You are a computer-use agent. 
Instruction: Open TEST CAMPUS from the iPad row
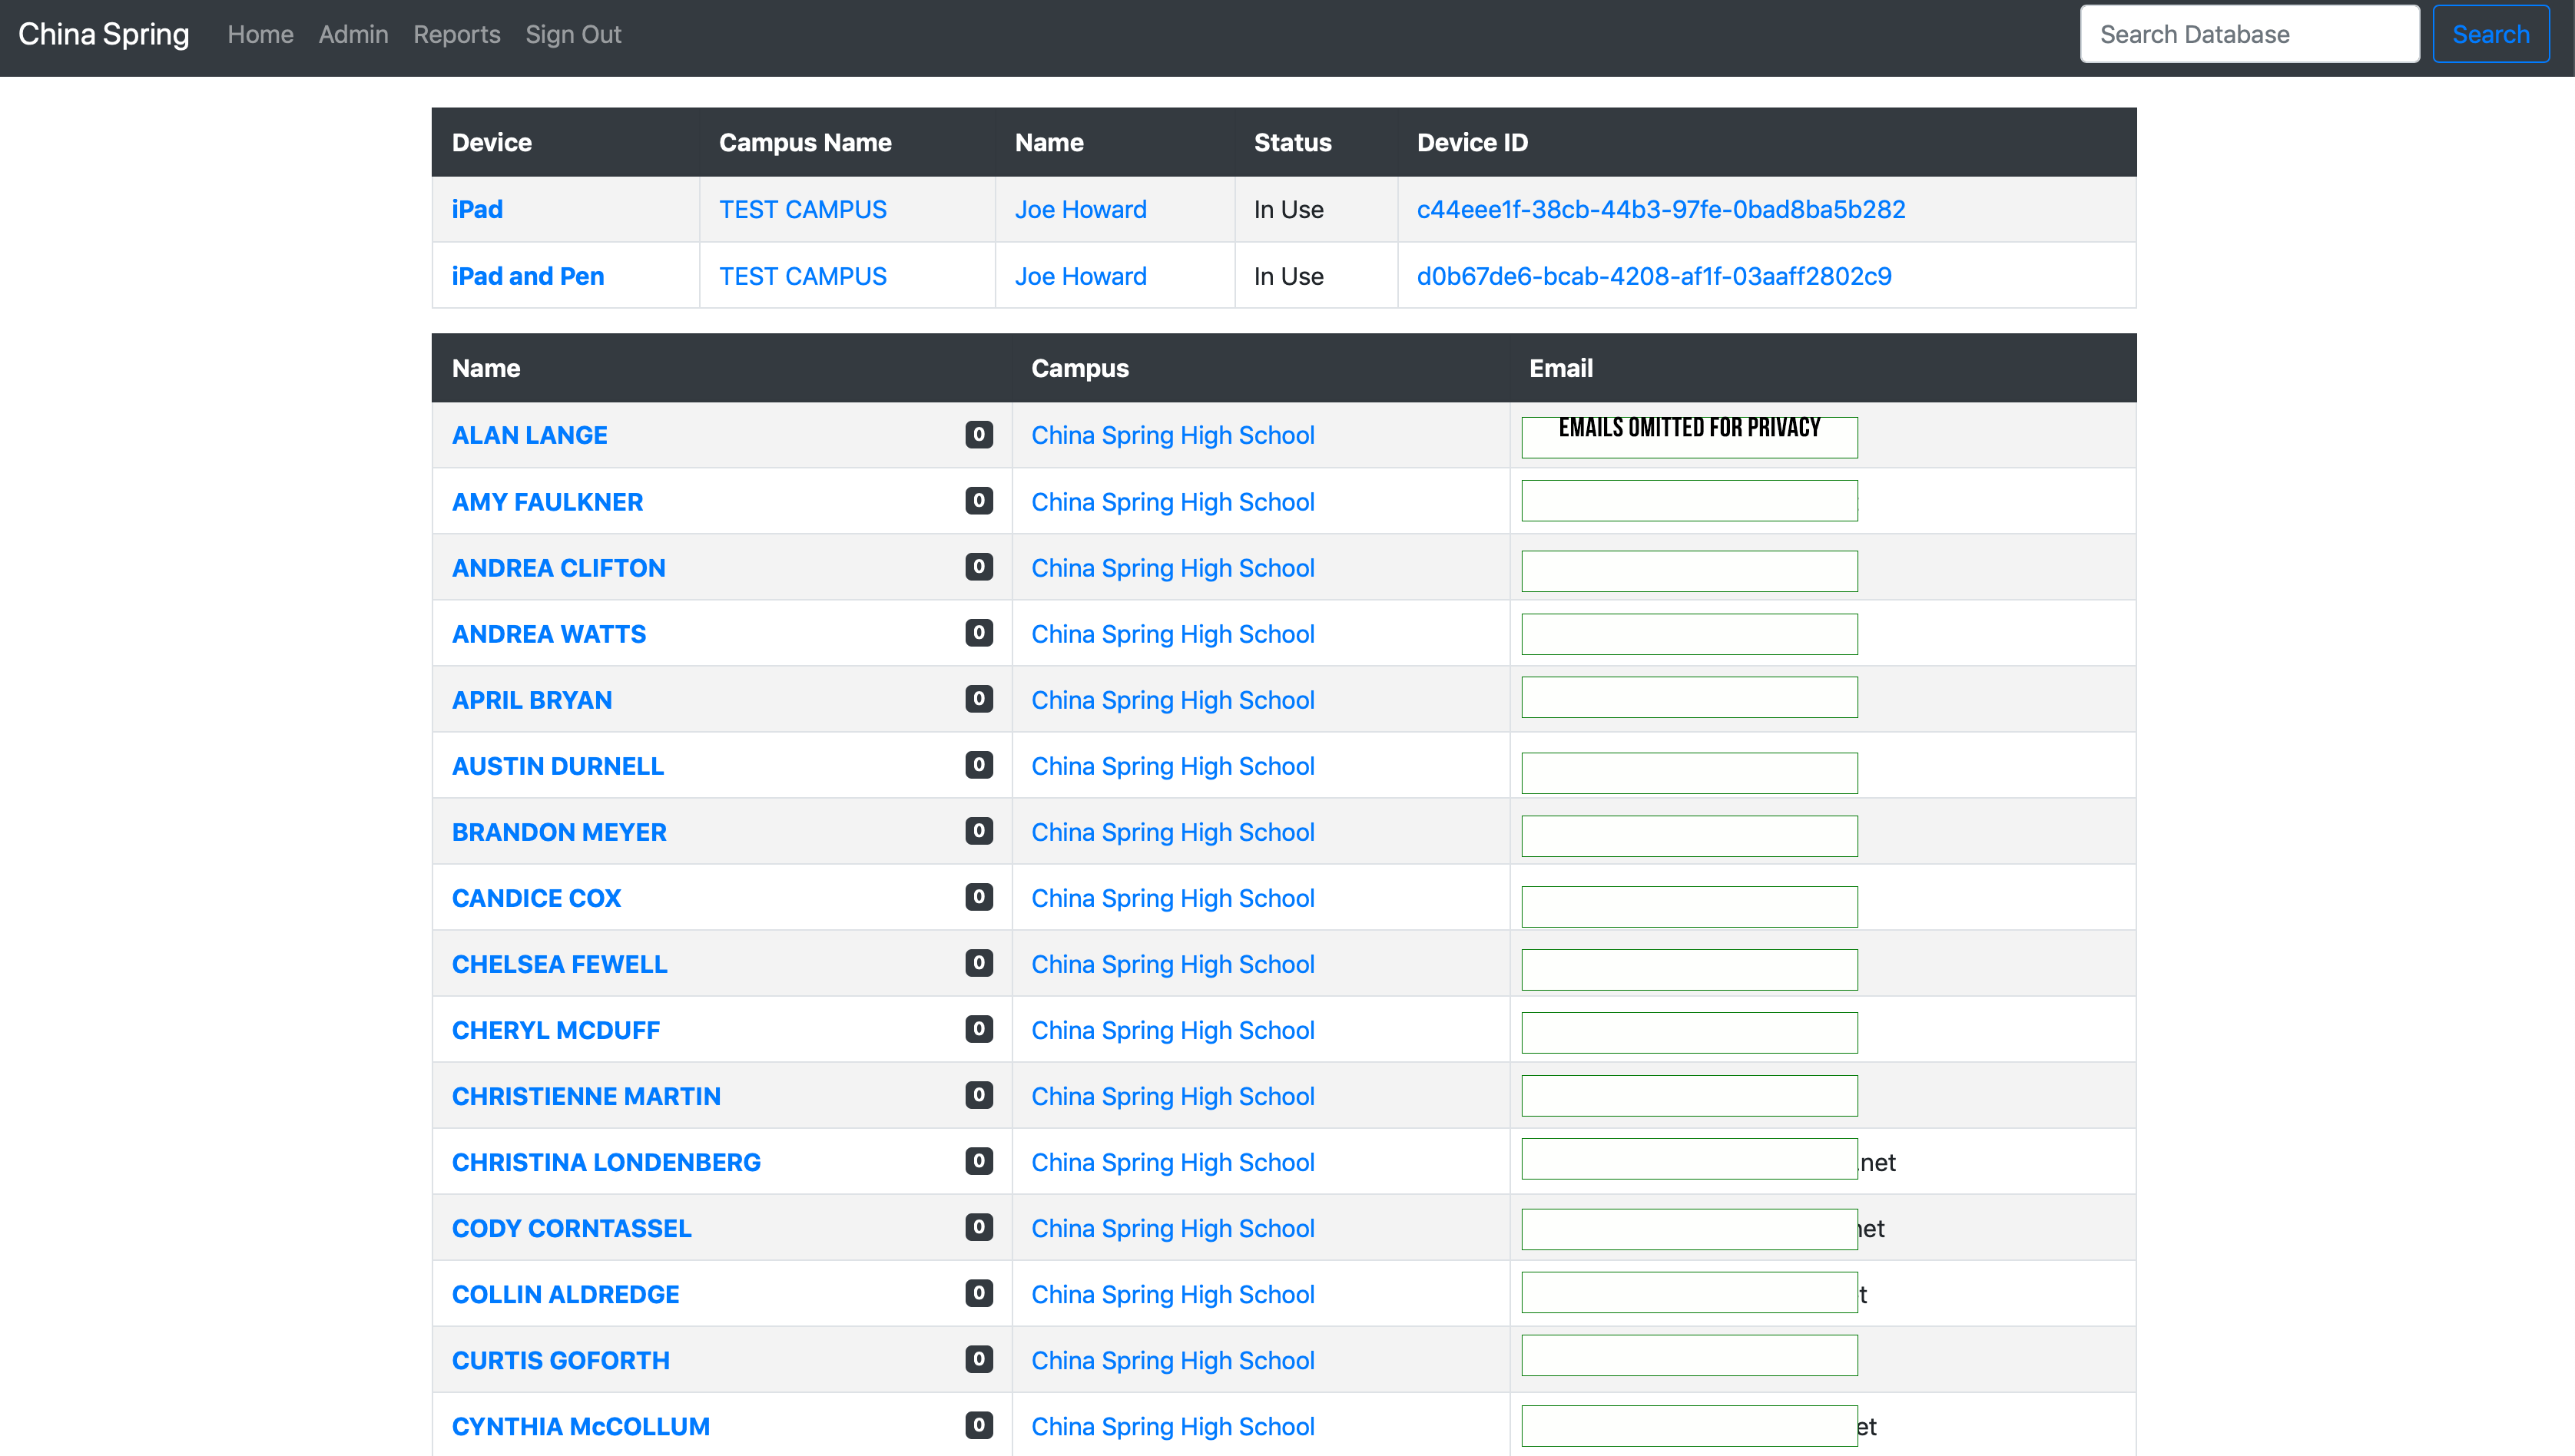[x=802, y=209]
